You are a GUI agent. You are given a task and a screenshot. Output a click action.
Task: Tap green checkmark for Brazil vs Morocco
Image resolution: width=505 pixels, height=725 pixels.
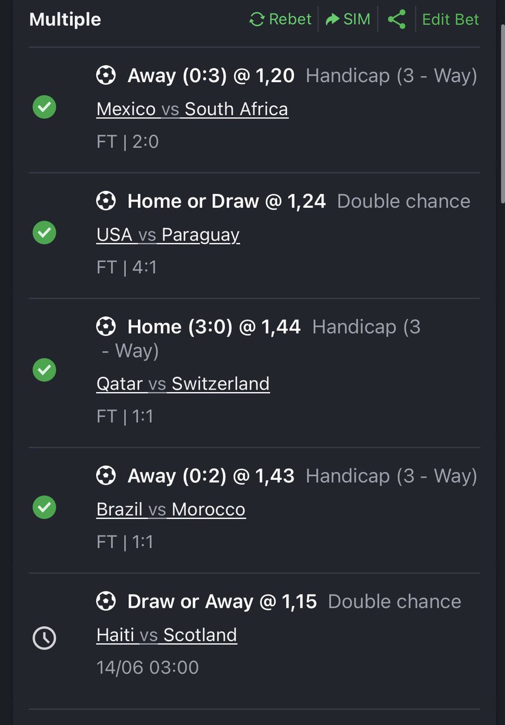(44, 507)
